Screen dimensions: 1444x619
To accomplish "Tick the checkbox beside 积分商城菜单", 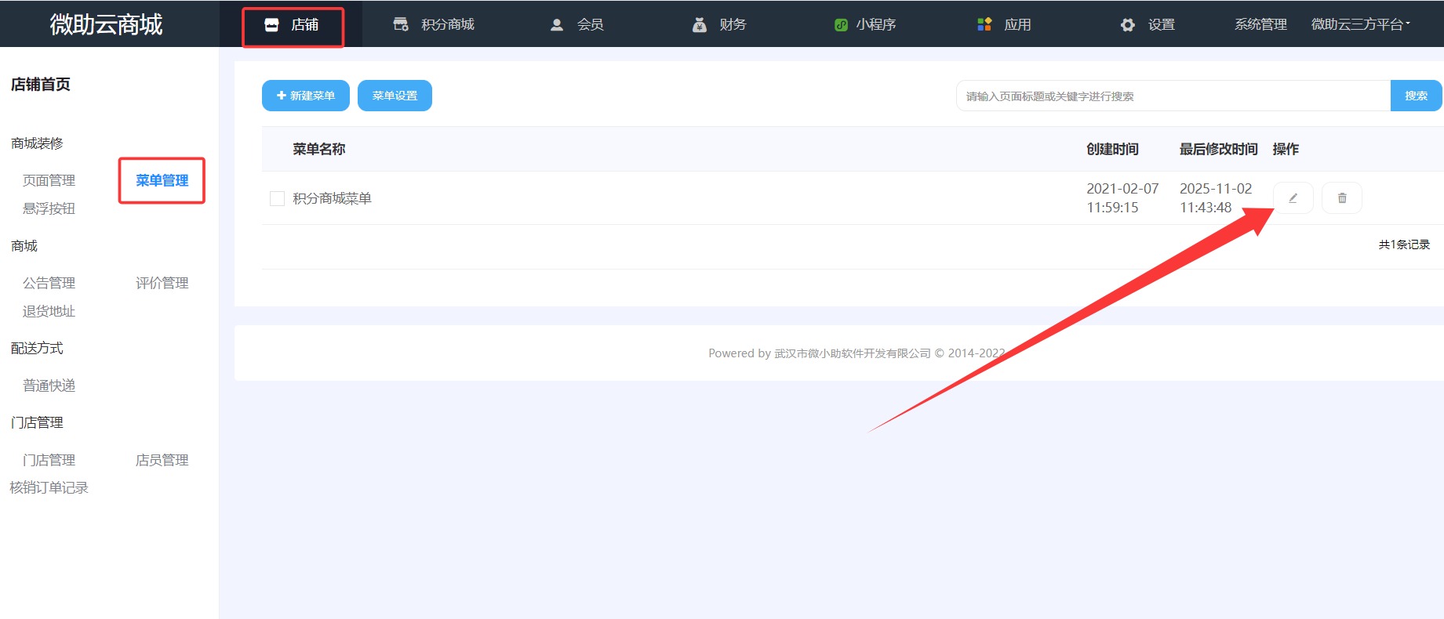I will point(277,199).
